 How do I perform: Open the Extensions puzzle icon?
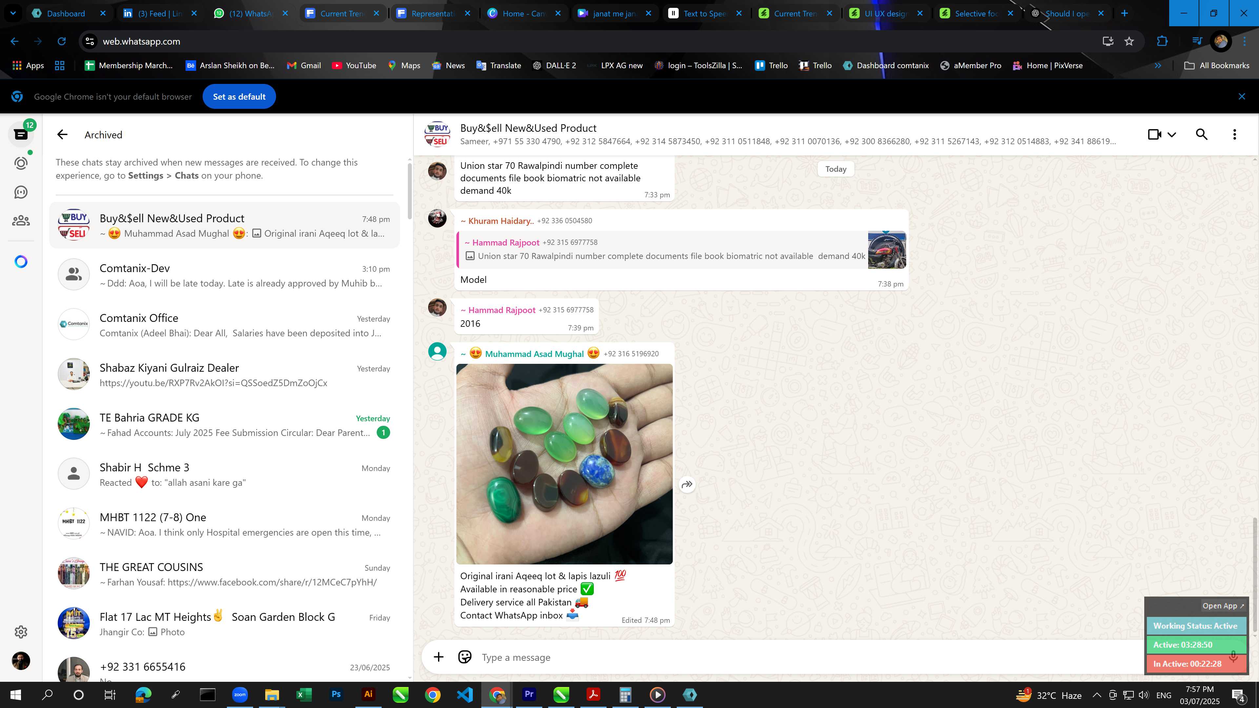pyautogui.click(x=1162, y=42)
